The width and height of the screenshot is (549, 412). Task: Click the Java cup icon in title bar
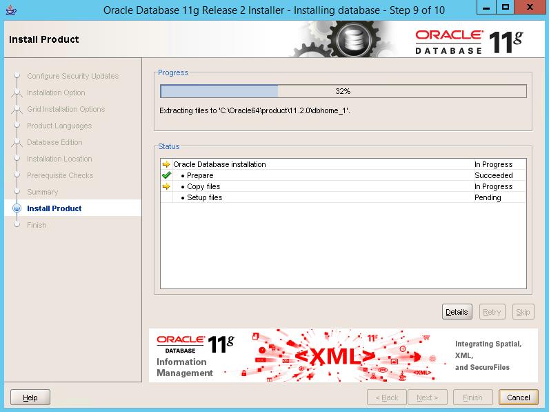click(x=11, y=10)
